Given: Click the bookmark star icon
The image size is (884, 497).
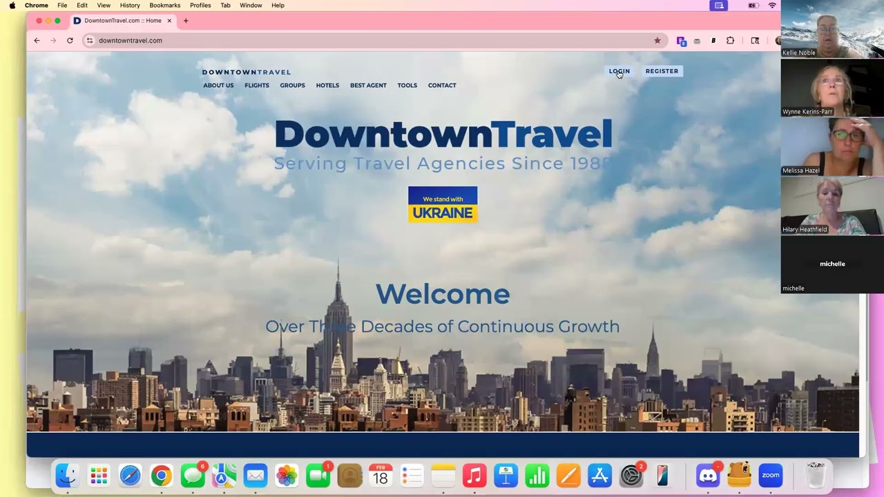Looking at the screenshot, I should click(657, 41).
